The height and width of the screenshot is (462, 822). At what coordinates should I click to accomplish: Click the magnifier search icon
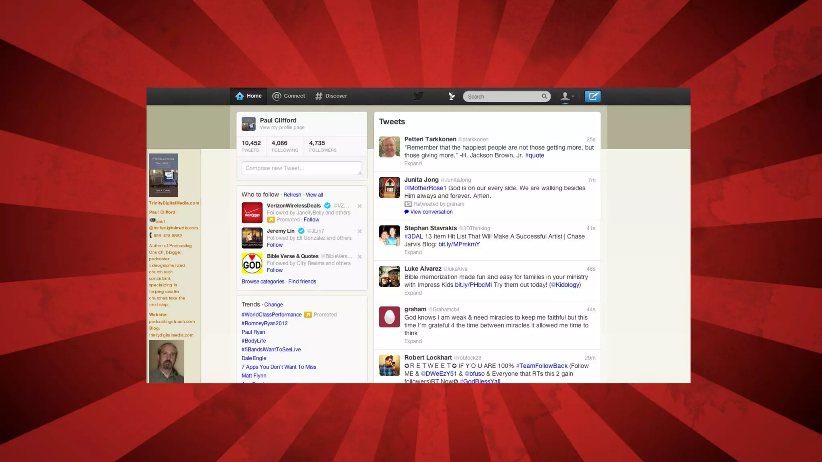click(544, 96)
